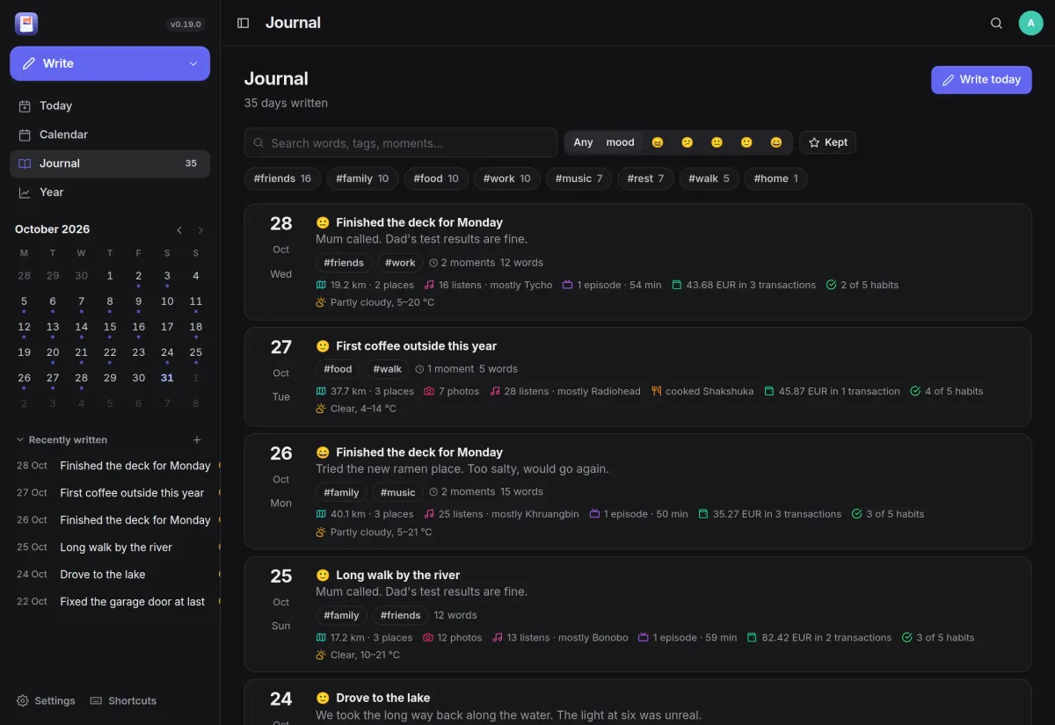Viewport: 1055px width, 725px height.
Task: Click the search words, tags, moments field
Action: click(400, 142)
